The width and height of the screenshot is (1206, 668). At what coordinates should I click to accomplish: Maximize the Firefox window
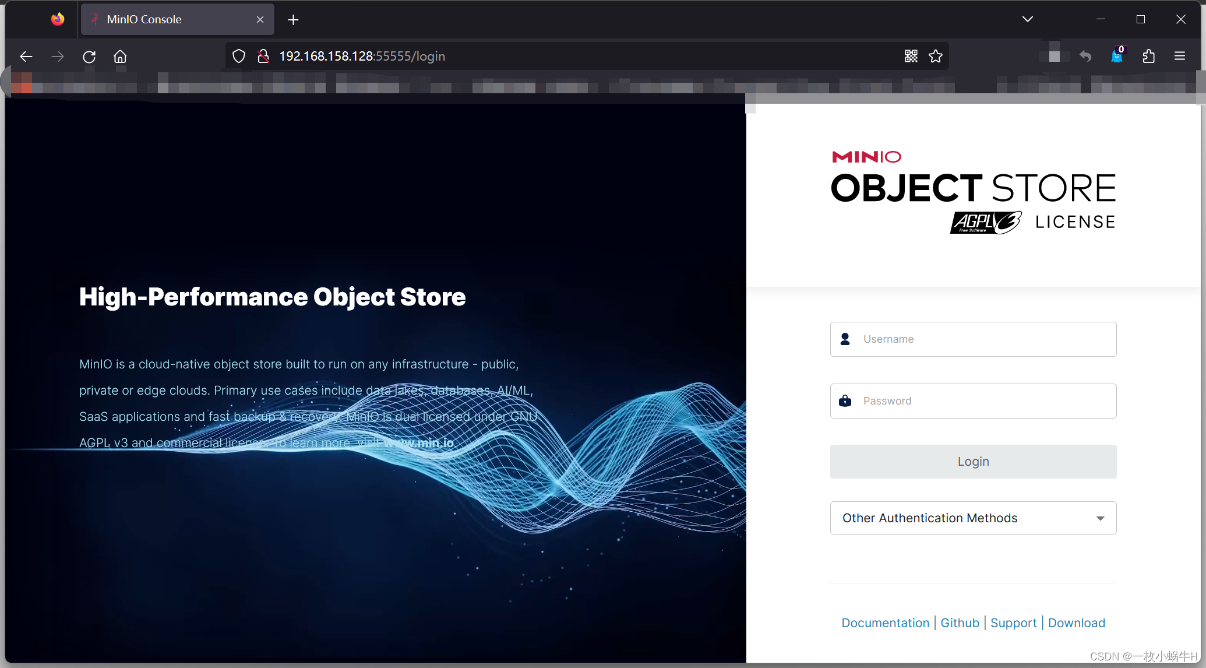1141,19
